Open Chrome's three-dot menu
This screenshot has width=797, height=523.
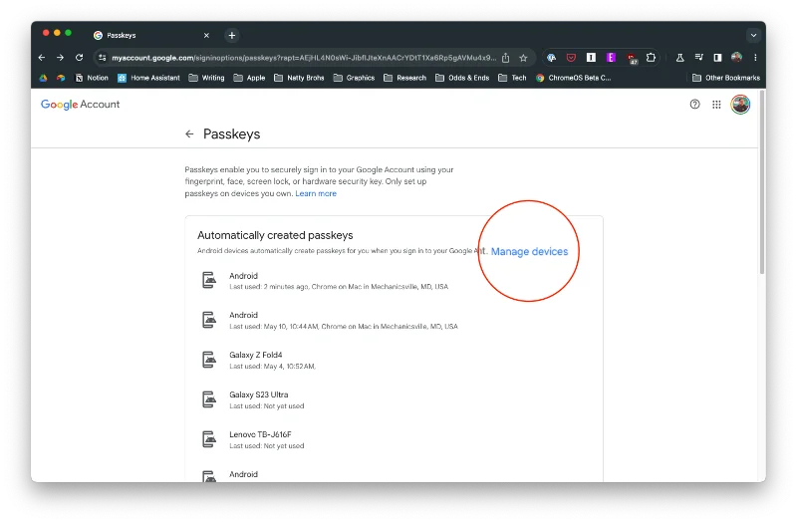tap(755, 58)
